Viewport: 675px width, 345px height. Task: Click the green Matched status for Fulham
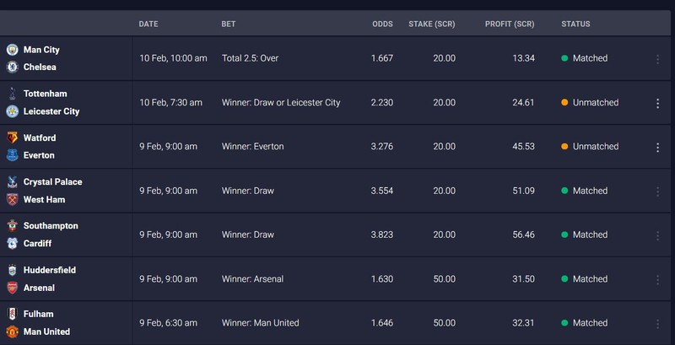(x=590, y=322)
